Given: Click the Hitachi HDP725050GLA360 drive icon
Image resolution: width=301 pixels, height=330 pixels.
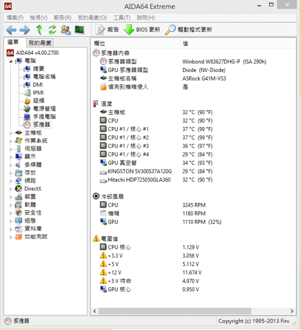Looking at the screenshot, I should pyautogui.click(x=103, y=181).
